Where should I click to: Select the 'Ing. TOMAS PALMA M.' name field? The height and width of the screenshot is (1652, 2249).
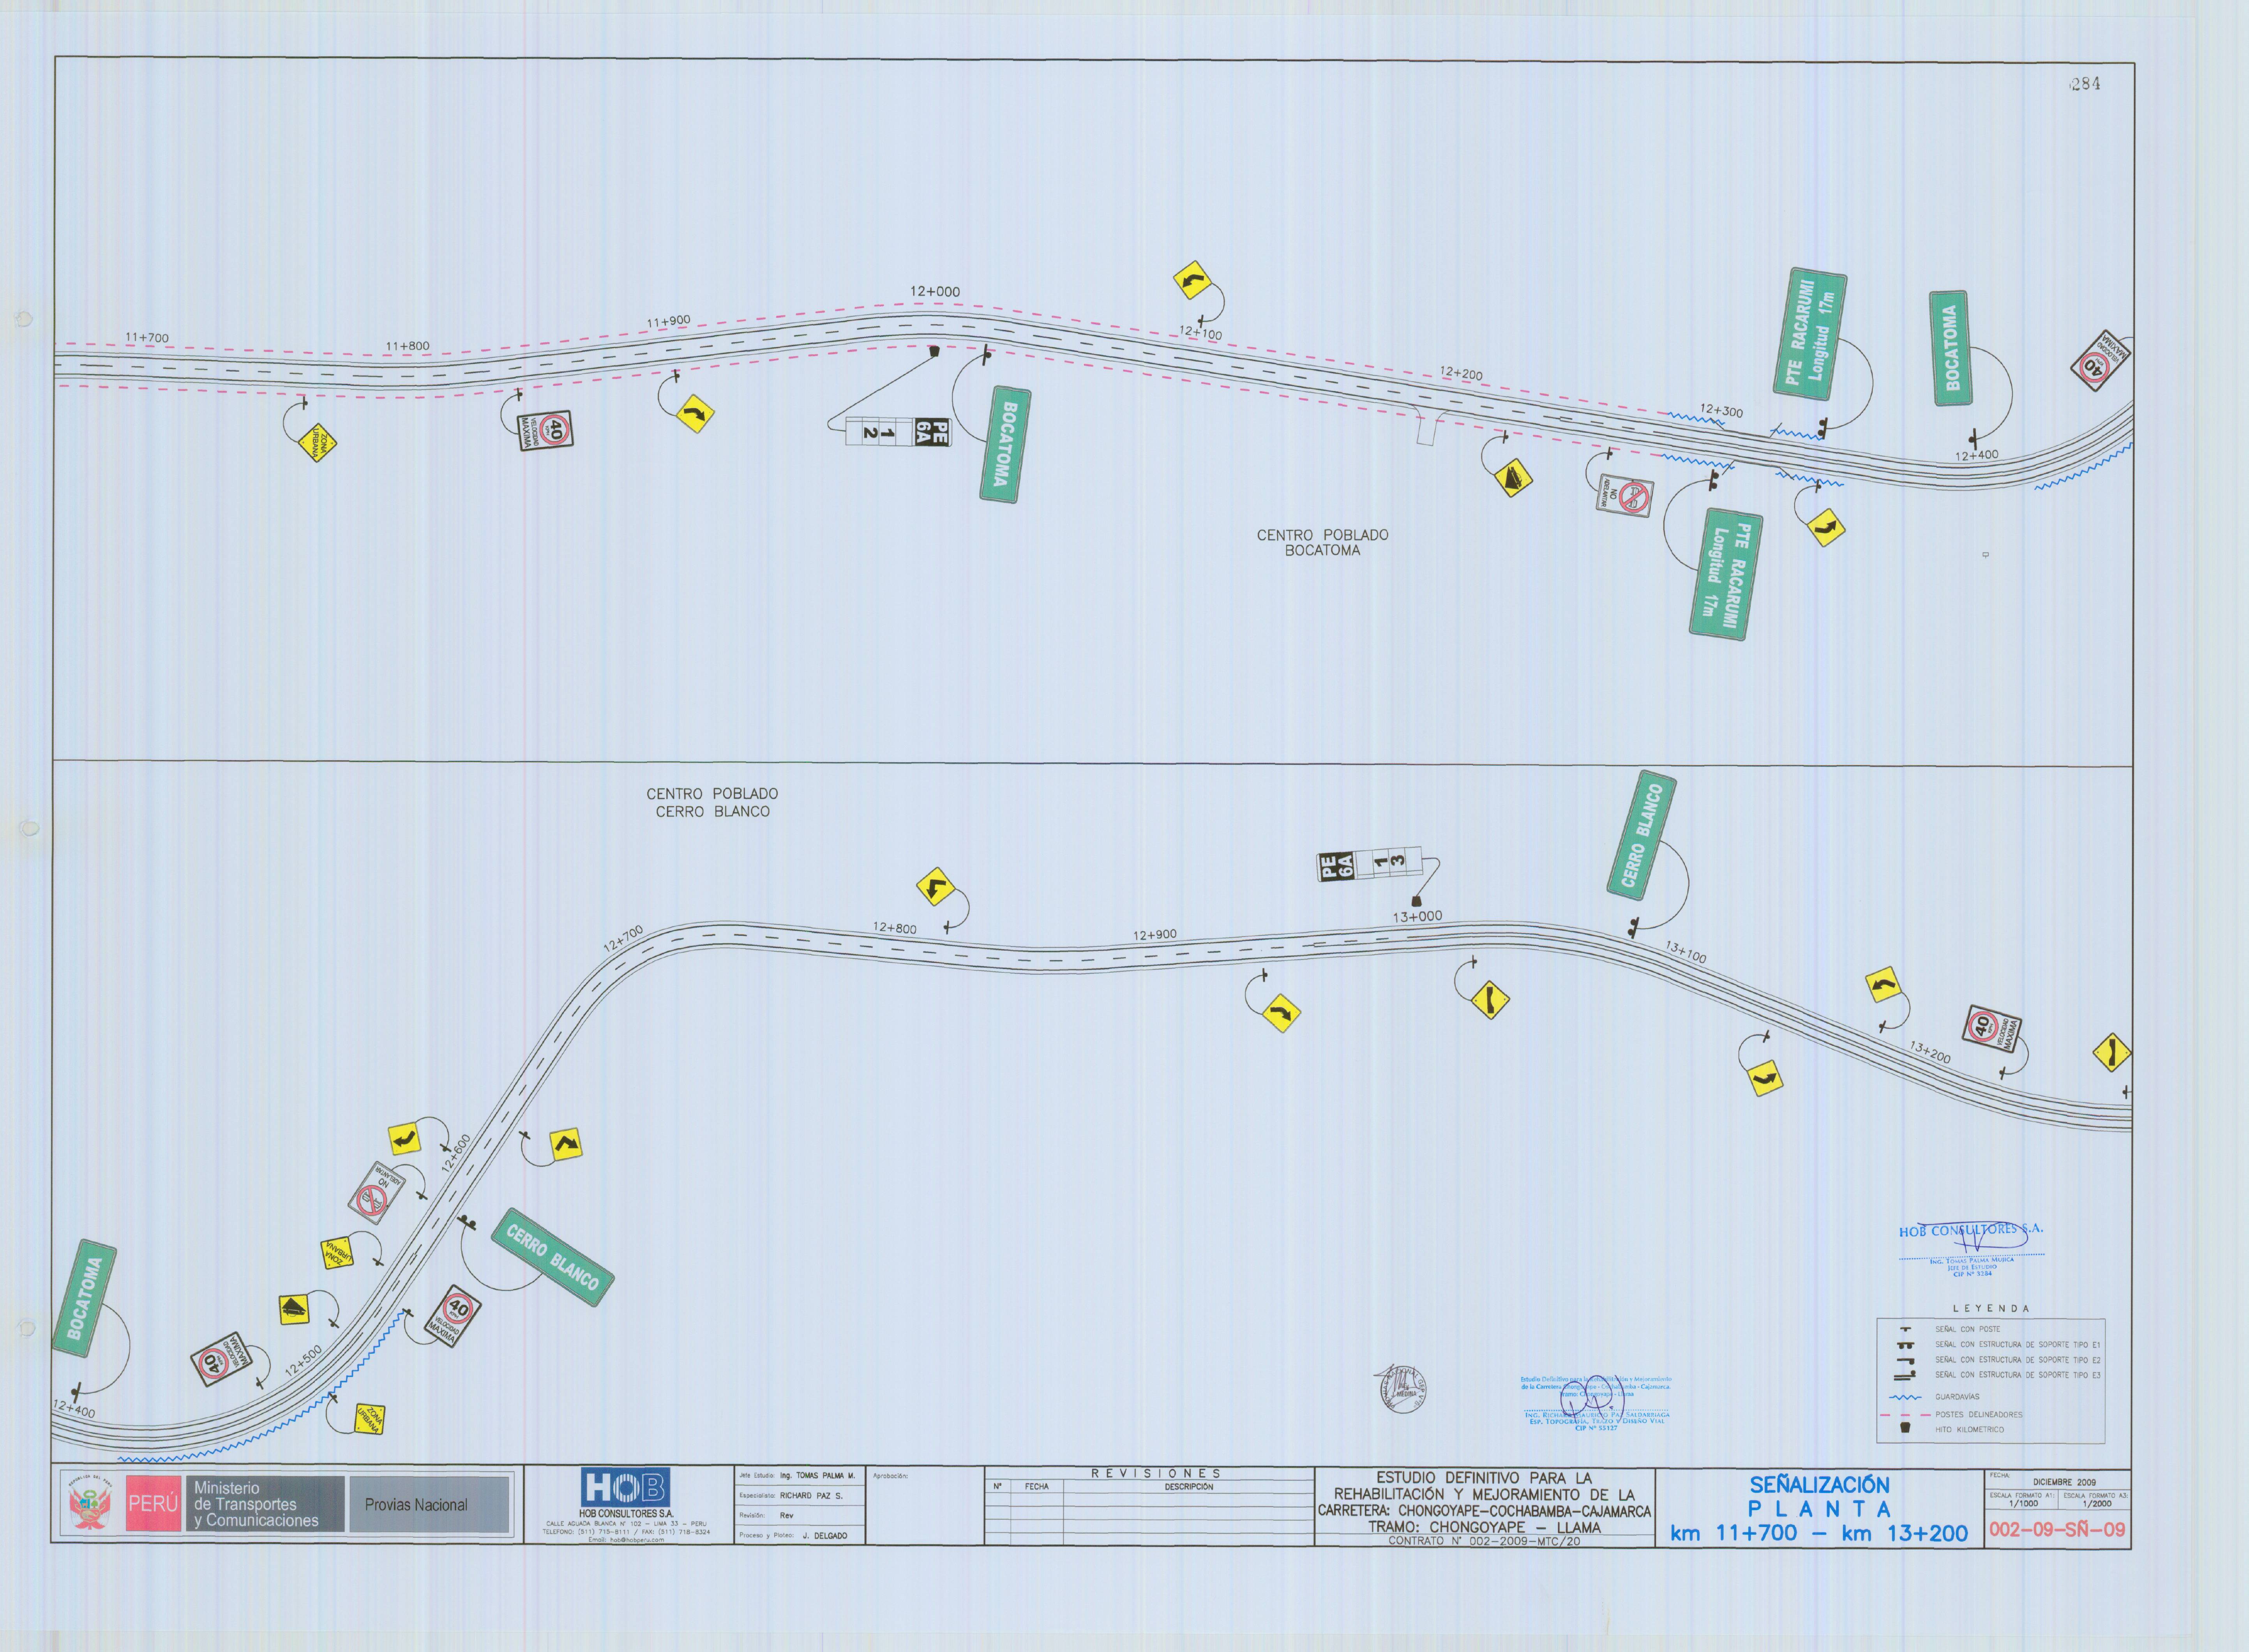[x=818, y=1476]
